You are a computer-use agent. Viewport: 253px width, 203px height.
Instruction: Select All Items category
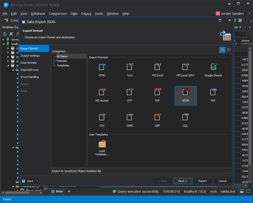tap(62, 56)
